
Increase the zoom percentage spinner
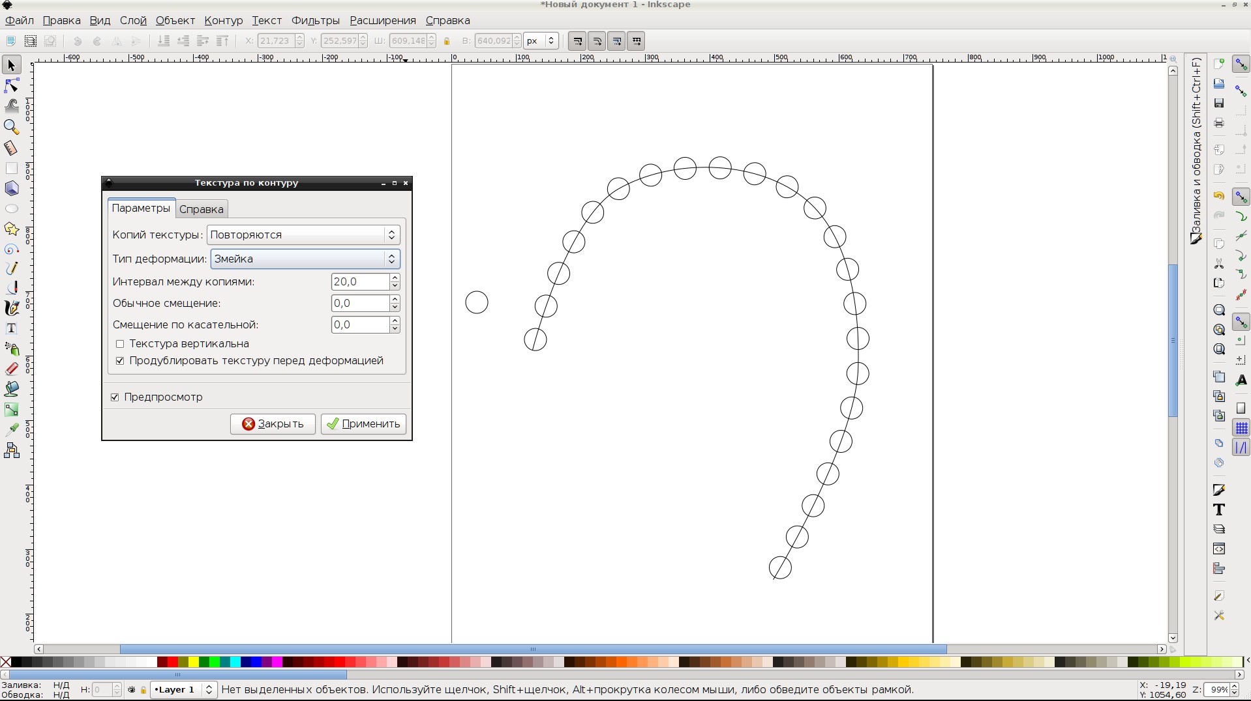[1234, 687]
